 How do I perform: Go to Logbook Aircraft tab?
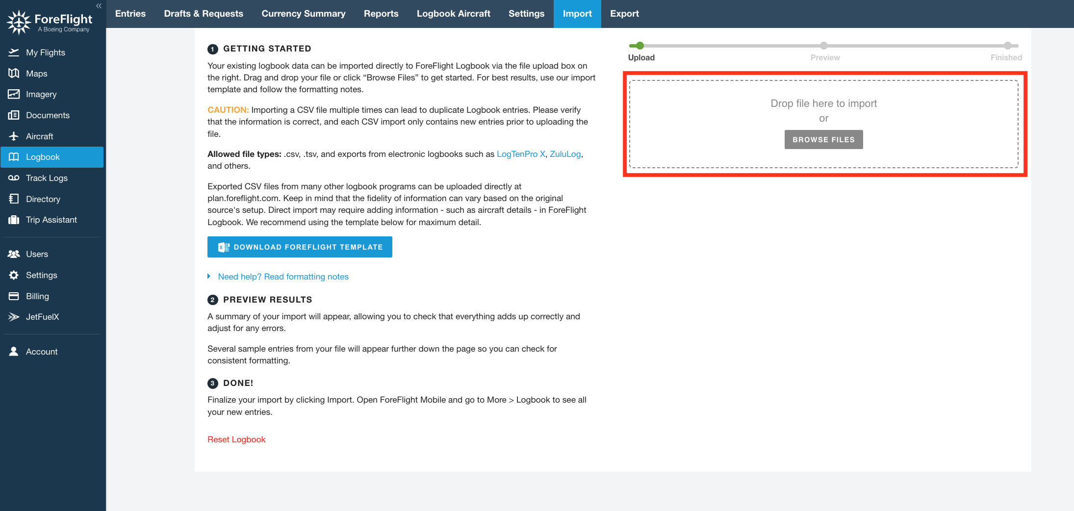(454, 14)
